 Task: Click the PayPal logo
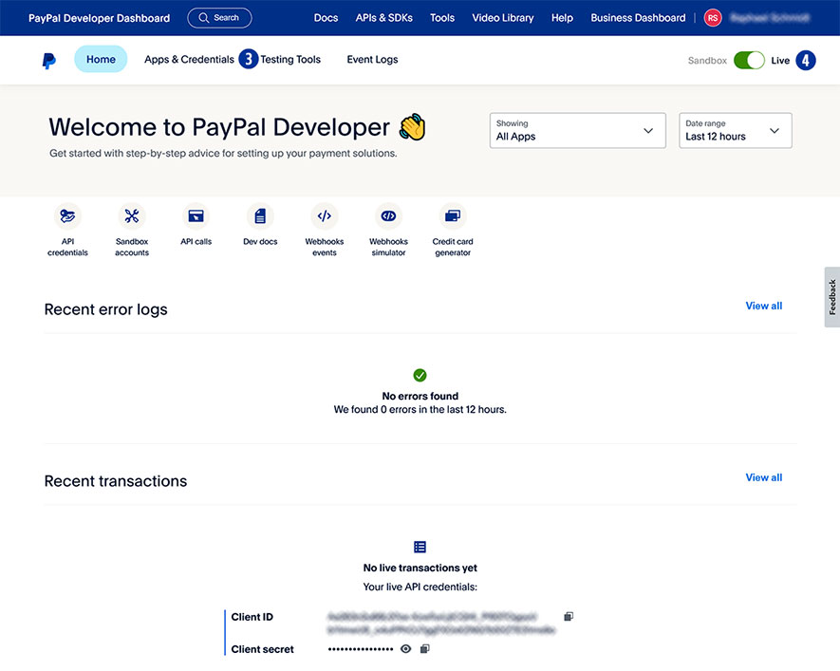click(x=48, y=60)
